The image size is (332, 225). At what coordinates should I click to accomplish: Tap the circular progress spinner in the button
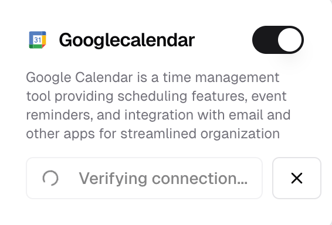point(50,178)
